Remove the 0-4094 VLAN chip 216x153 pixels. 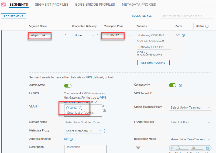click(x=80, y=108)
